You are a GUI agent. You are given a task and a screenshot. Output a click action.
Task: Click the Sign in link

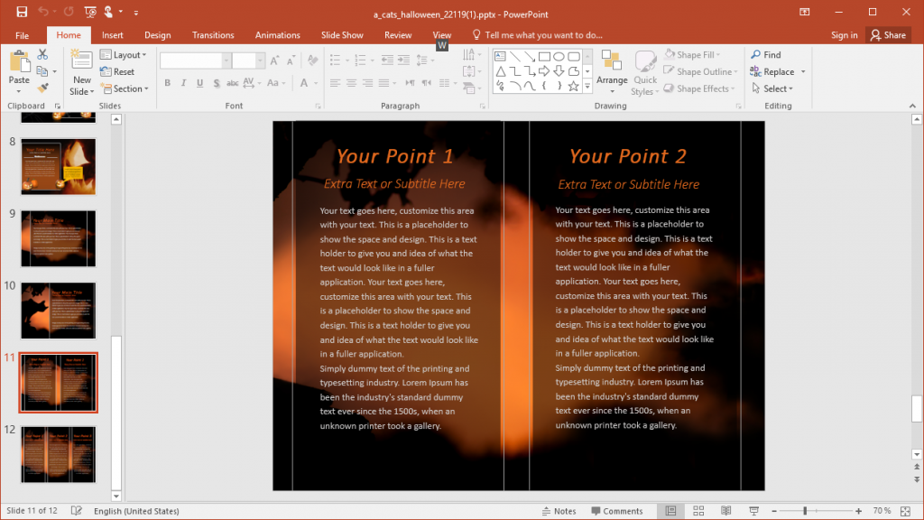844,34
